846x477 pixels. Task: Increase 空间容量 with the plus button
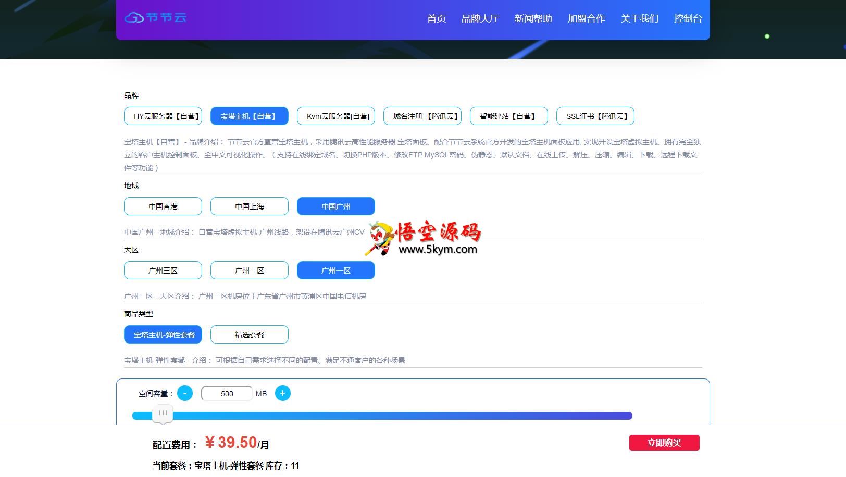(x=283, y=393)
